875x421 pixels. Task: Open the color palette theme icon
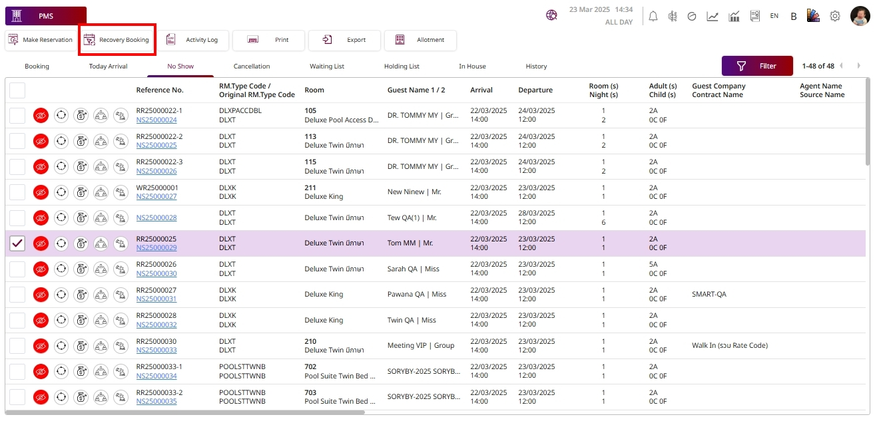[x=813, y=15]
